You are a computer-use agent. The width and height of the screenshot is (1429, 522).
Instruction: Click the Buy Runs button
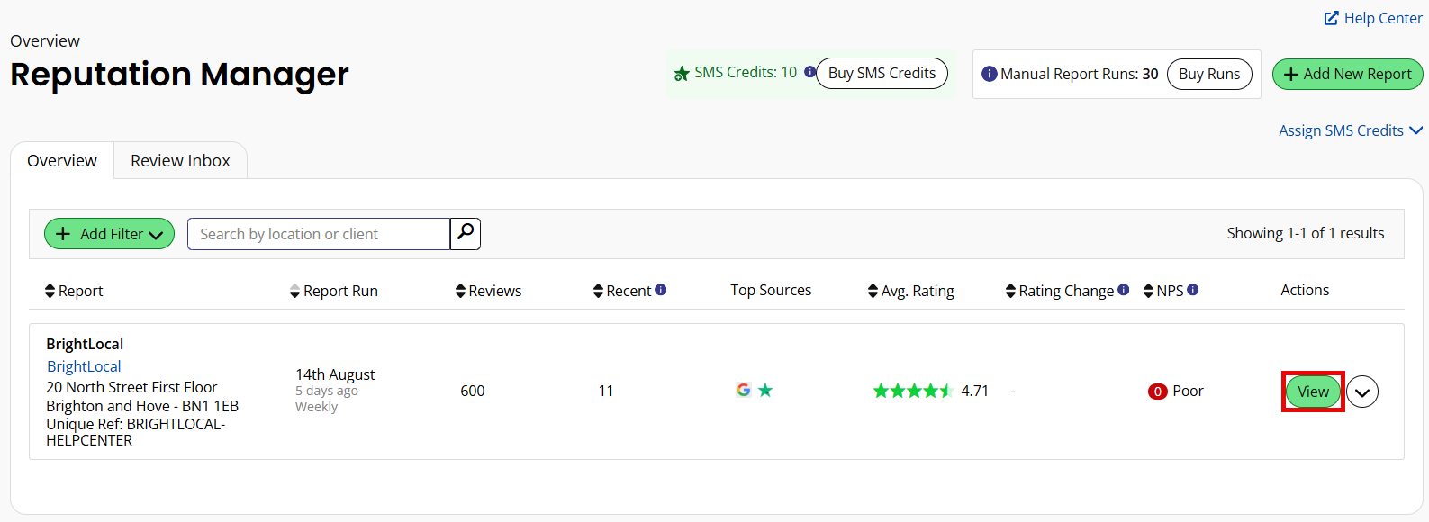click(x=1209, y=74)
